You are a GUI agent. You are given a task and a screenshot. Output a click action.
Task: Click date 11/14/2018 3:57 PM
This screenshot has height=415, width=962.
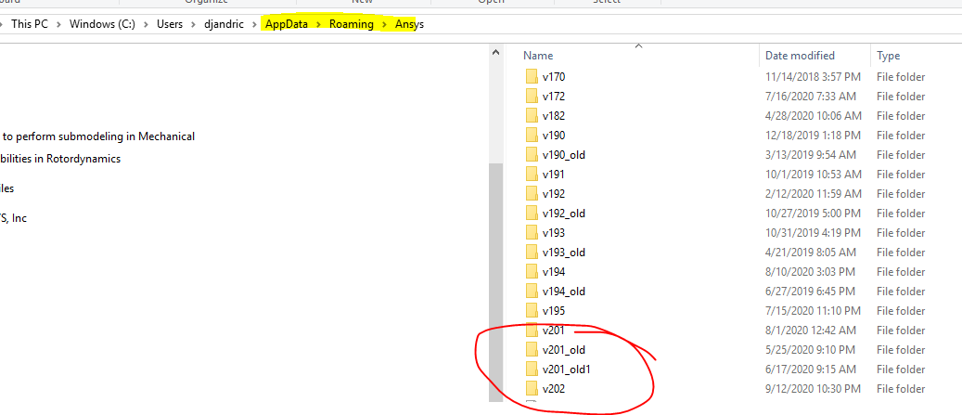pyautogui.click(x=814, y=77)
